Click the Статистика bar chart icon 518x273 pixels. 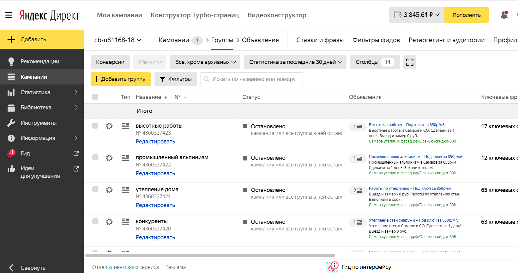[11, 92]
